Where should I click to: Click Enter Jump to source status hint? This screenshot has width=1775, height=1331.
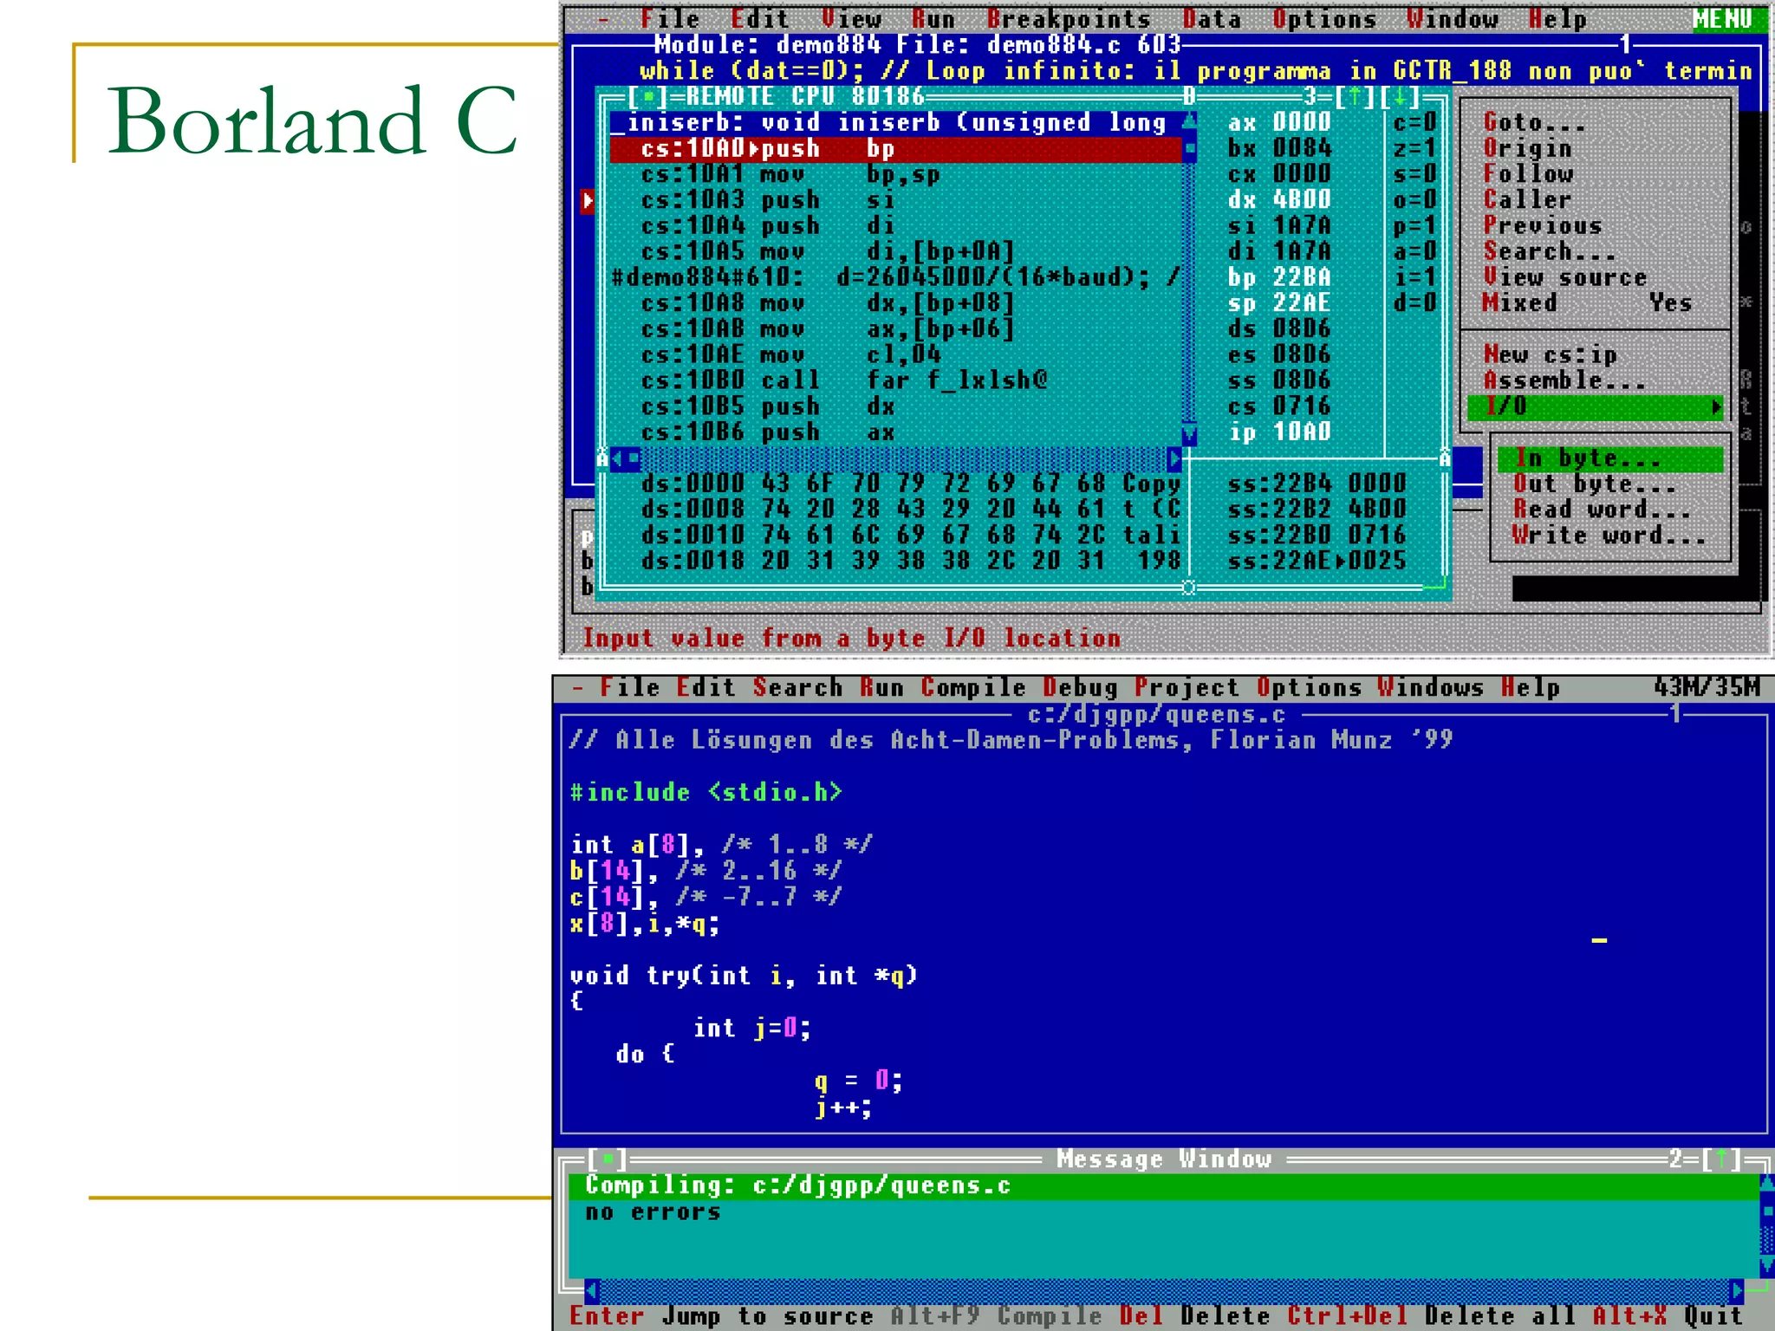pyautogui.click(x=720, y=1315)
